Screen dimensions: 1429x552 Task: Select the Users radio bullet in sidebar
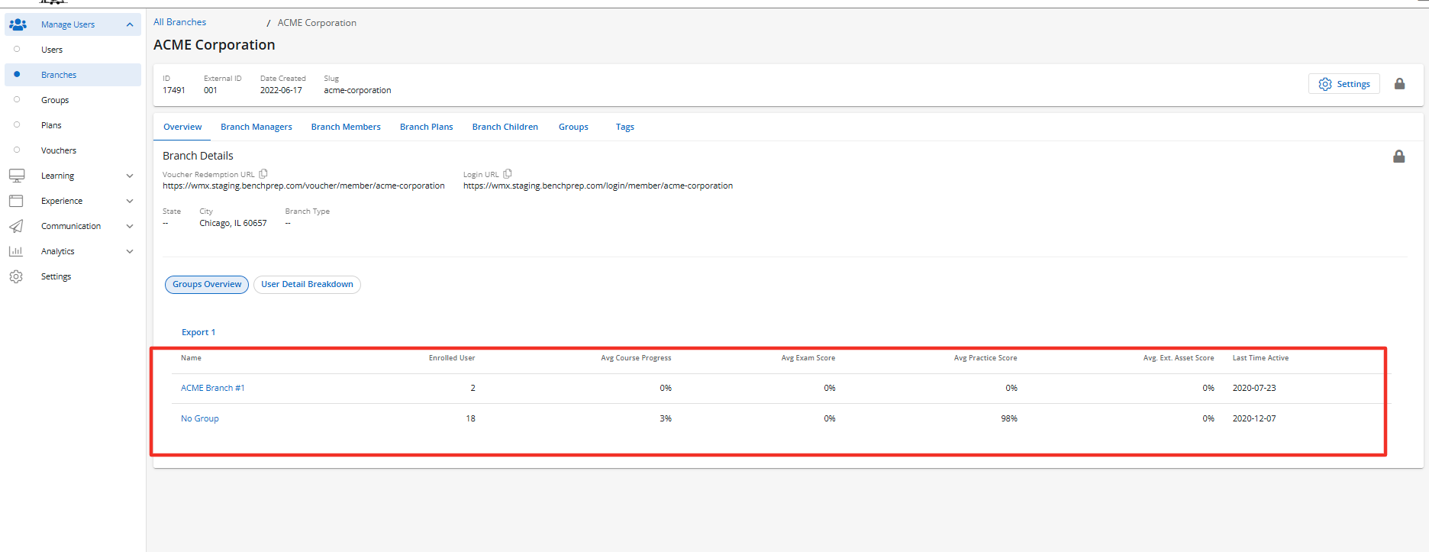tap(17, 50)
